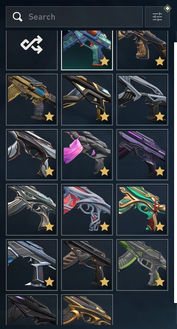Toggle favorite star on pink crystal skin
177x329 pixels.
tap(105, 171)
